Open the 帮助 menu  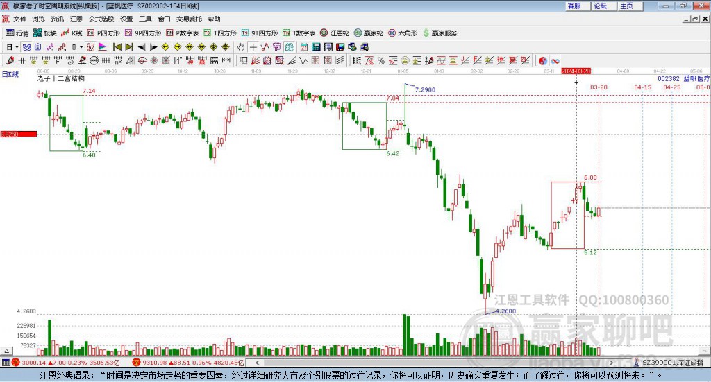click(x=214, y=19)
